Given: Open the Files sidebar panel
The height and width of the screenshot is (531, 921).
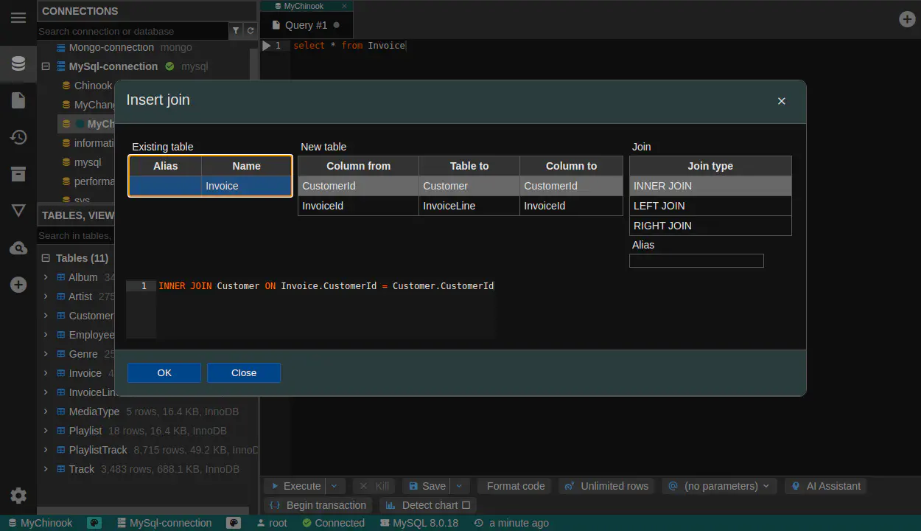Looking at the screenshot, I should pos(18,100).
